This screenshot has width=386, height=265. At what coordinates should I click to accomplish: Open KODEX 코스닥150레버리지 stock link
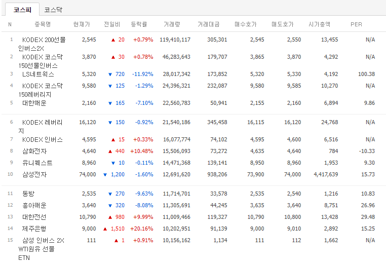click(x=41, y=90)
